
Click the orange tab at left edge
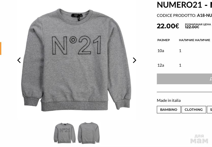[1, 48]
